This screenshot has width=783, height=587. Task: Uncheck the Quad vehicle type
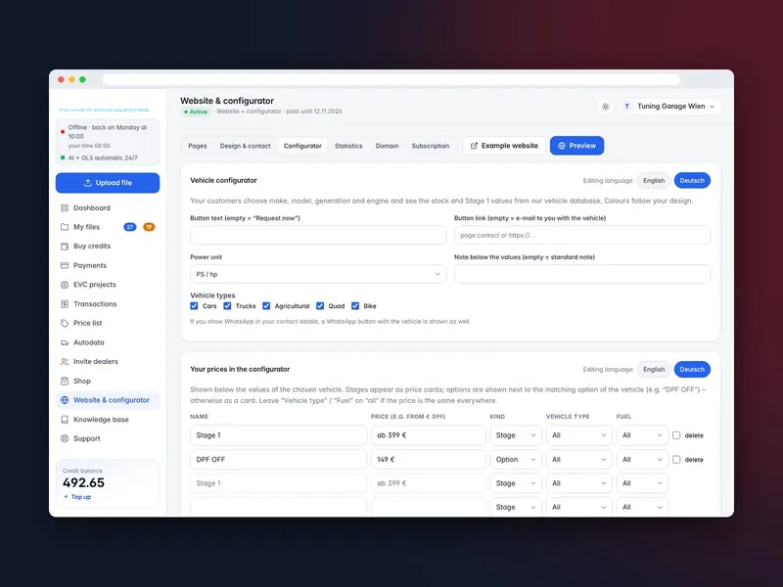(x=320, y=306)
